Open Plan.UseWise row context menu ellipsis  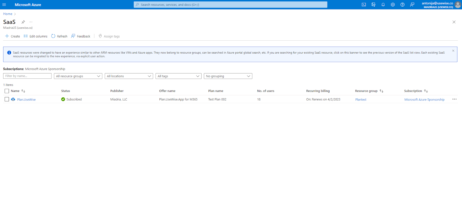(454, 99)
